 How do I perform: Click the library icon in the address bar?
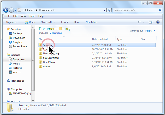[20, 10]
